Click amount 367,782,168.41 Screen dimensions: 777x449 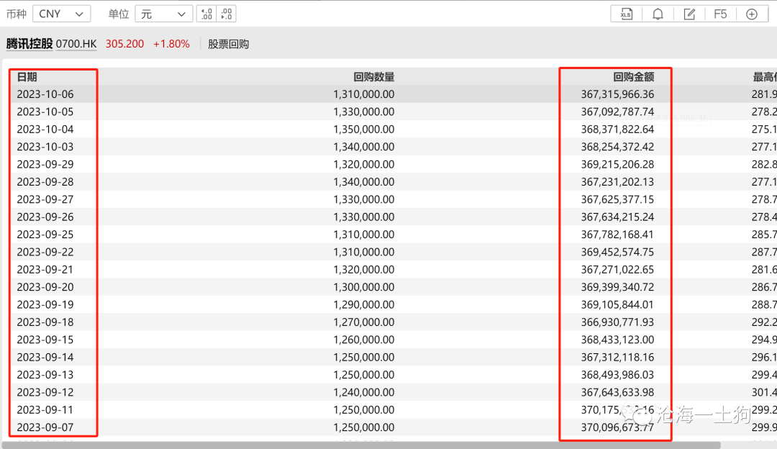pyautogui.click(x=617, y=235)
